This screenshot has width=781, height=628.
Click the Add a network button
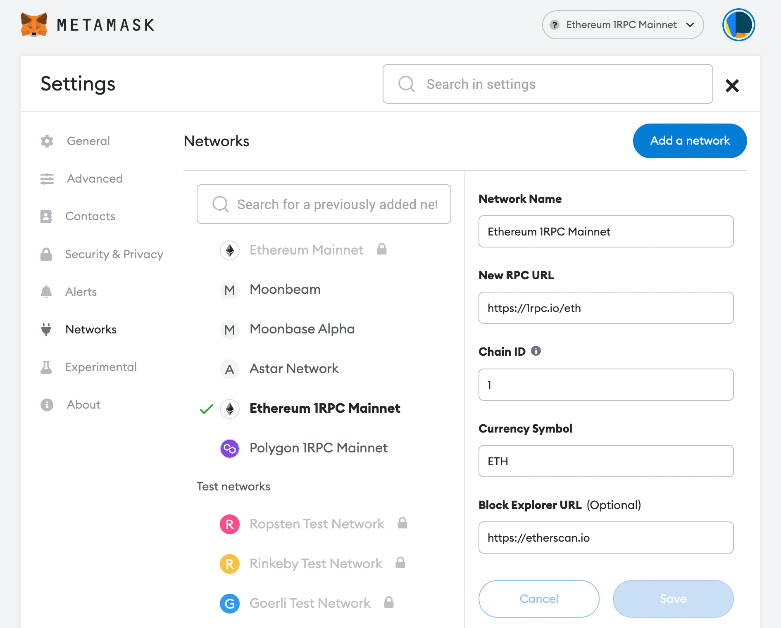[x=690, y=140]
